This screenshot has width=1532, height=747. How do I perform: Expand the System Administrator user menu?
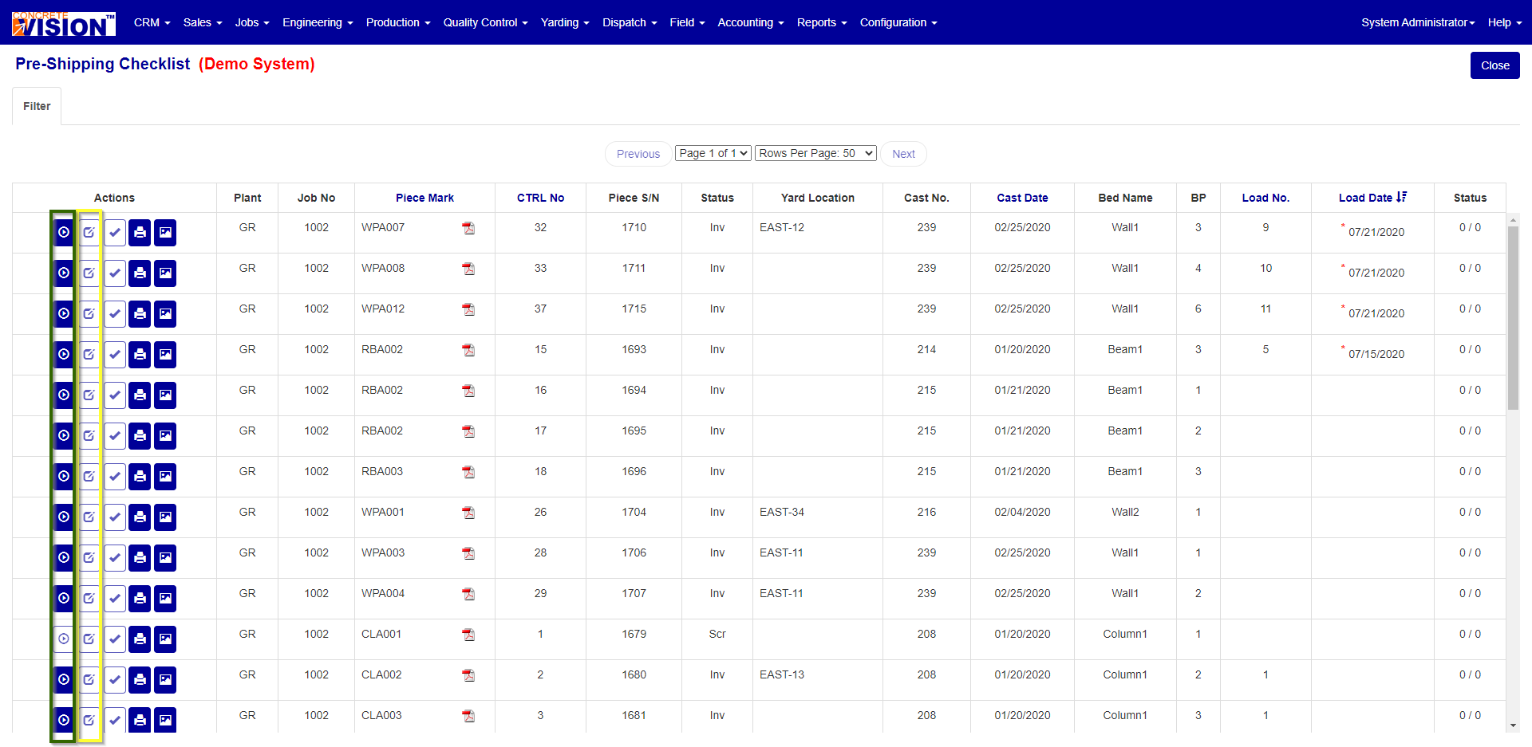(1418, 22)
